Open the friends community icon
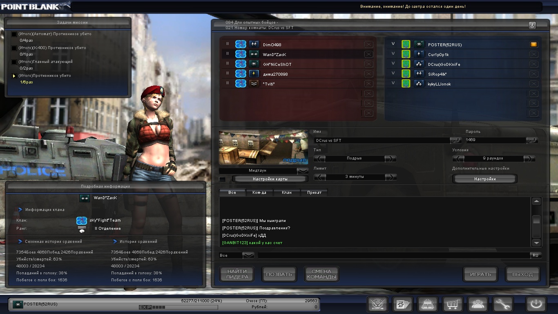Image resolution: width=558 pixels, height=314 pixels. coord(478,305)
